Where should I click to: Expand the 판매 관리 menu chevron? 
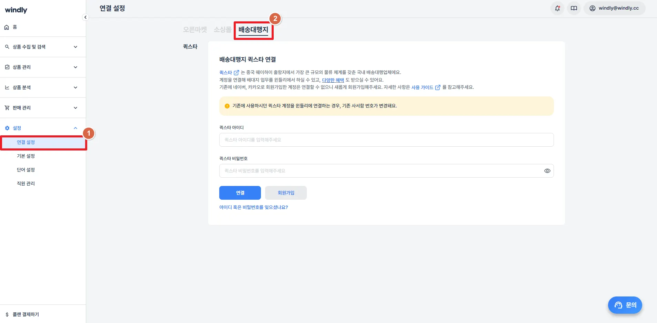click(75, 108)
